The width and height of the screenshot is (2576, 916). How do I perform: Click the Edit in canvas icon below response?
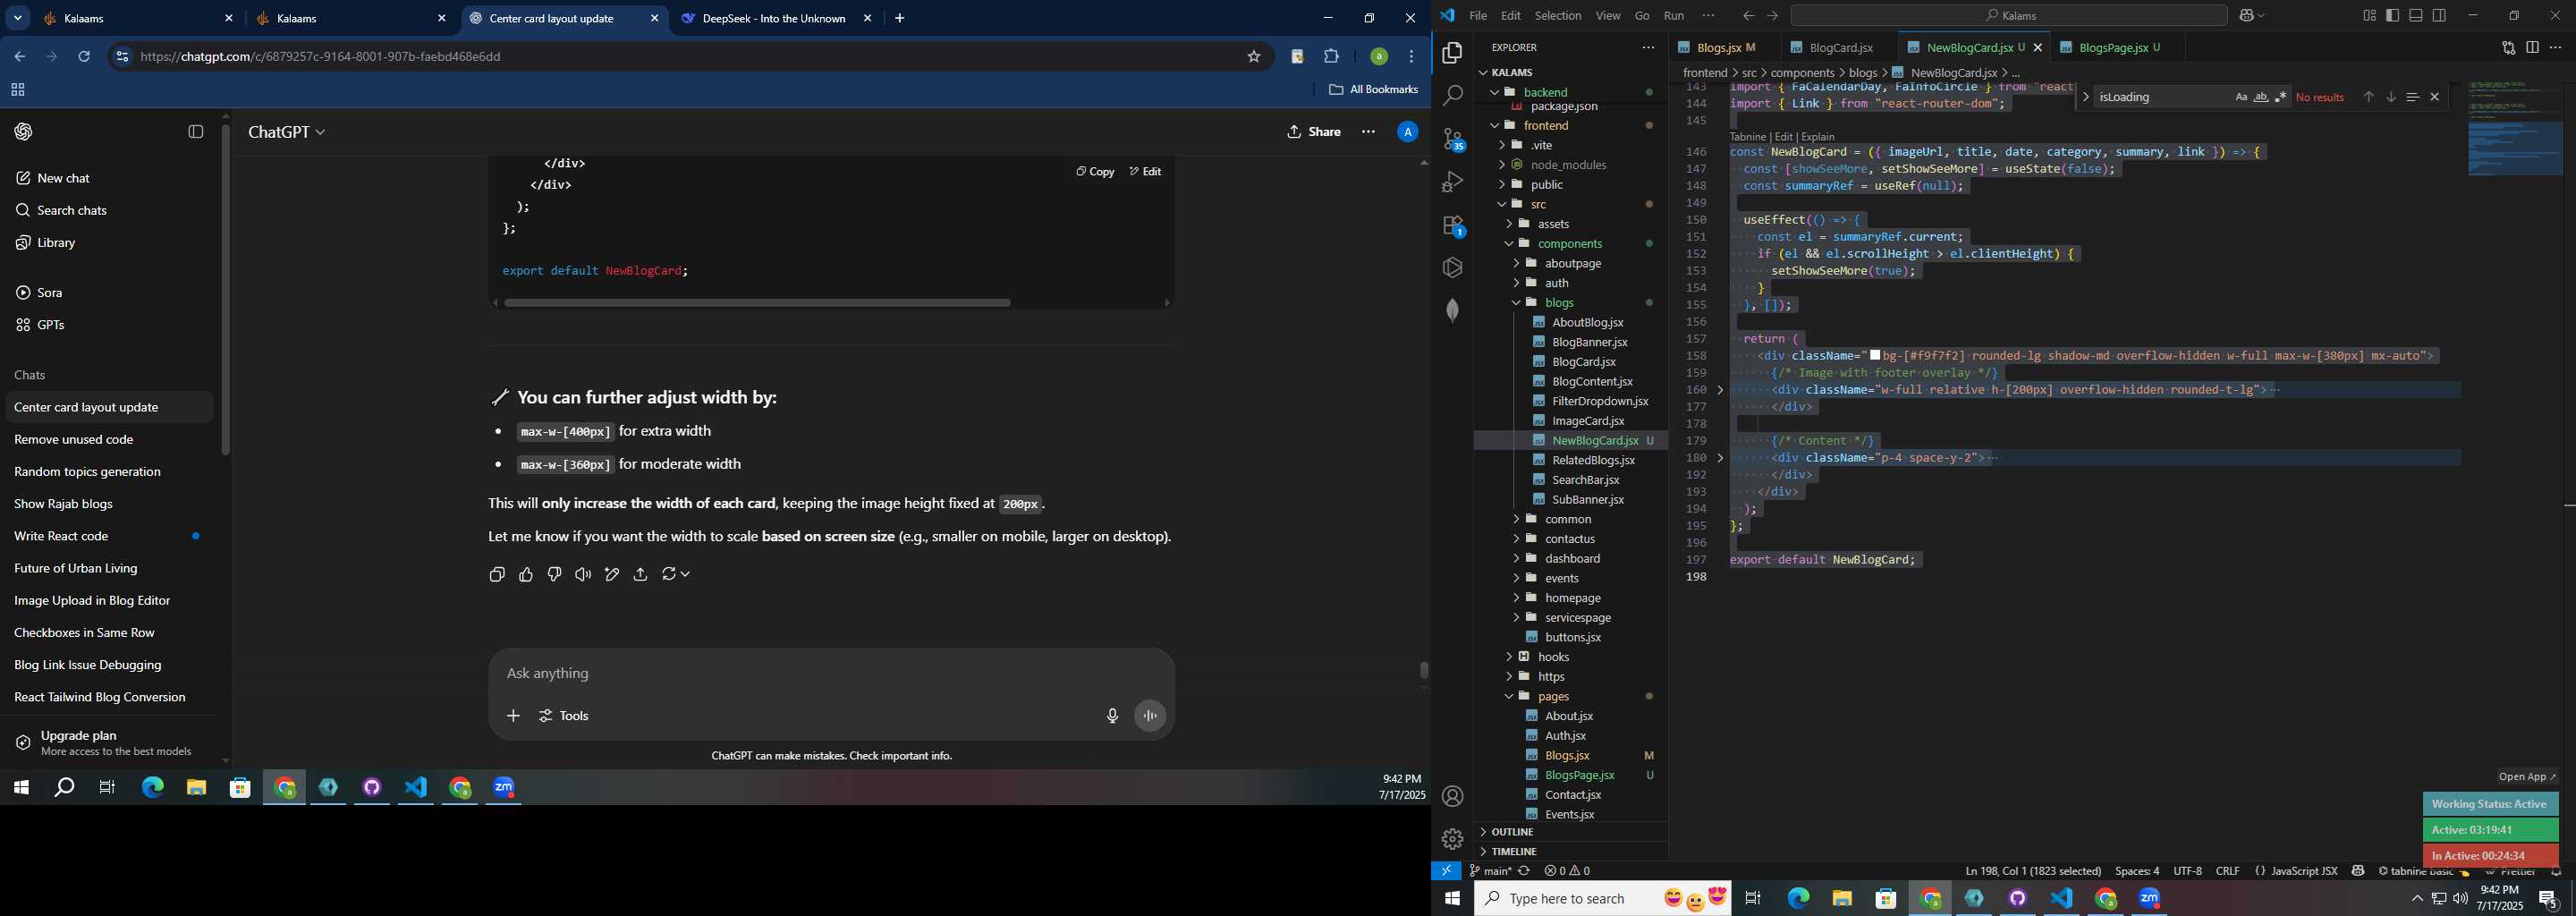[x=612, y=574]
